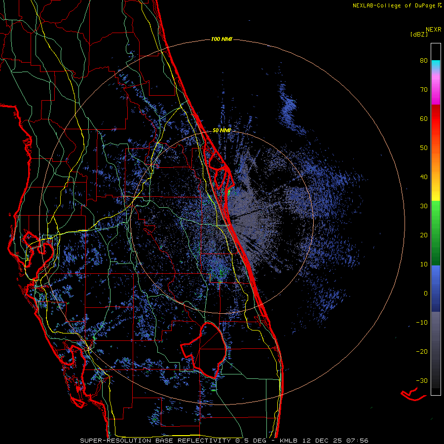Click the NEXR label above the color scale
This screenshot has height=444, width=444.
[434, 30]
